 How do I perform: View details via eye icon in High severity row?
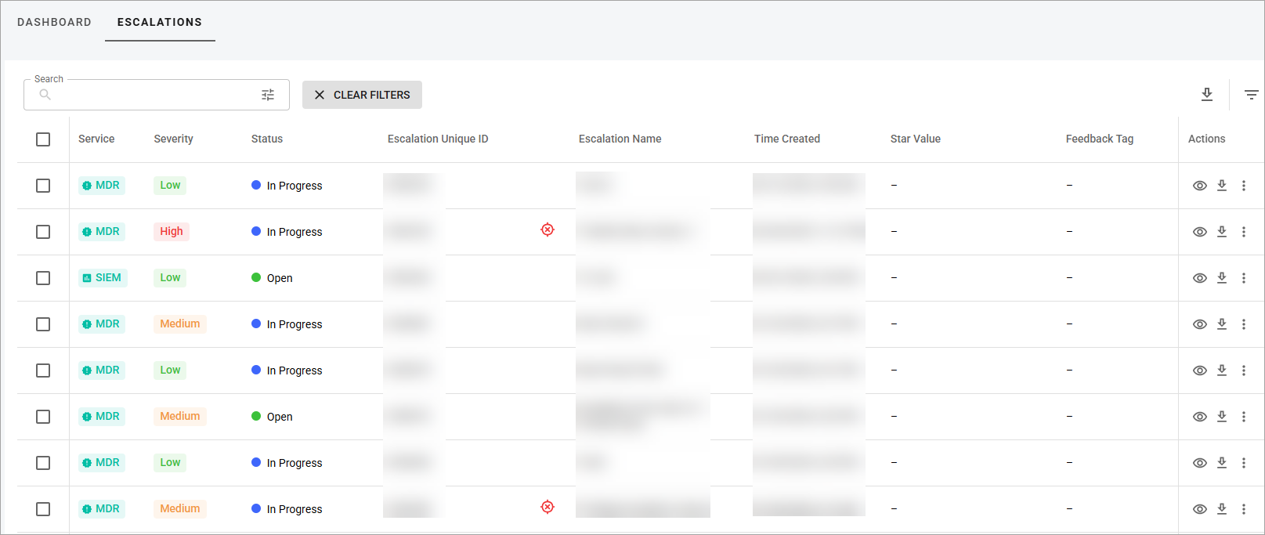click(1199, 232)
